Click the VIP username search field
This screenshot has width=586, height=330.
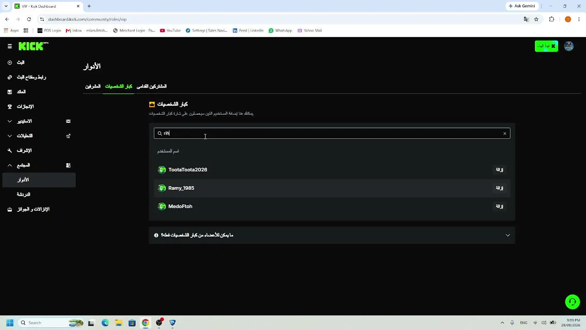pos(332,133)
